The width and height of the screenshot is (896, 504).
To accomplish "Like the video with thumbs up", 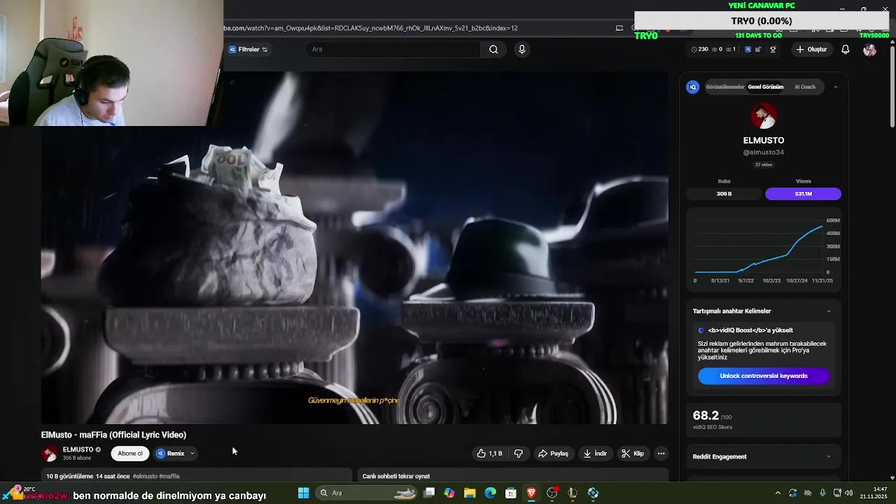I will [489, 454].
